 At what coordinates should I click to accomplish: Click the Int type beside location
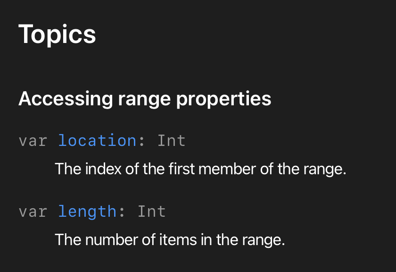point(171,141)
